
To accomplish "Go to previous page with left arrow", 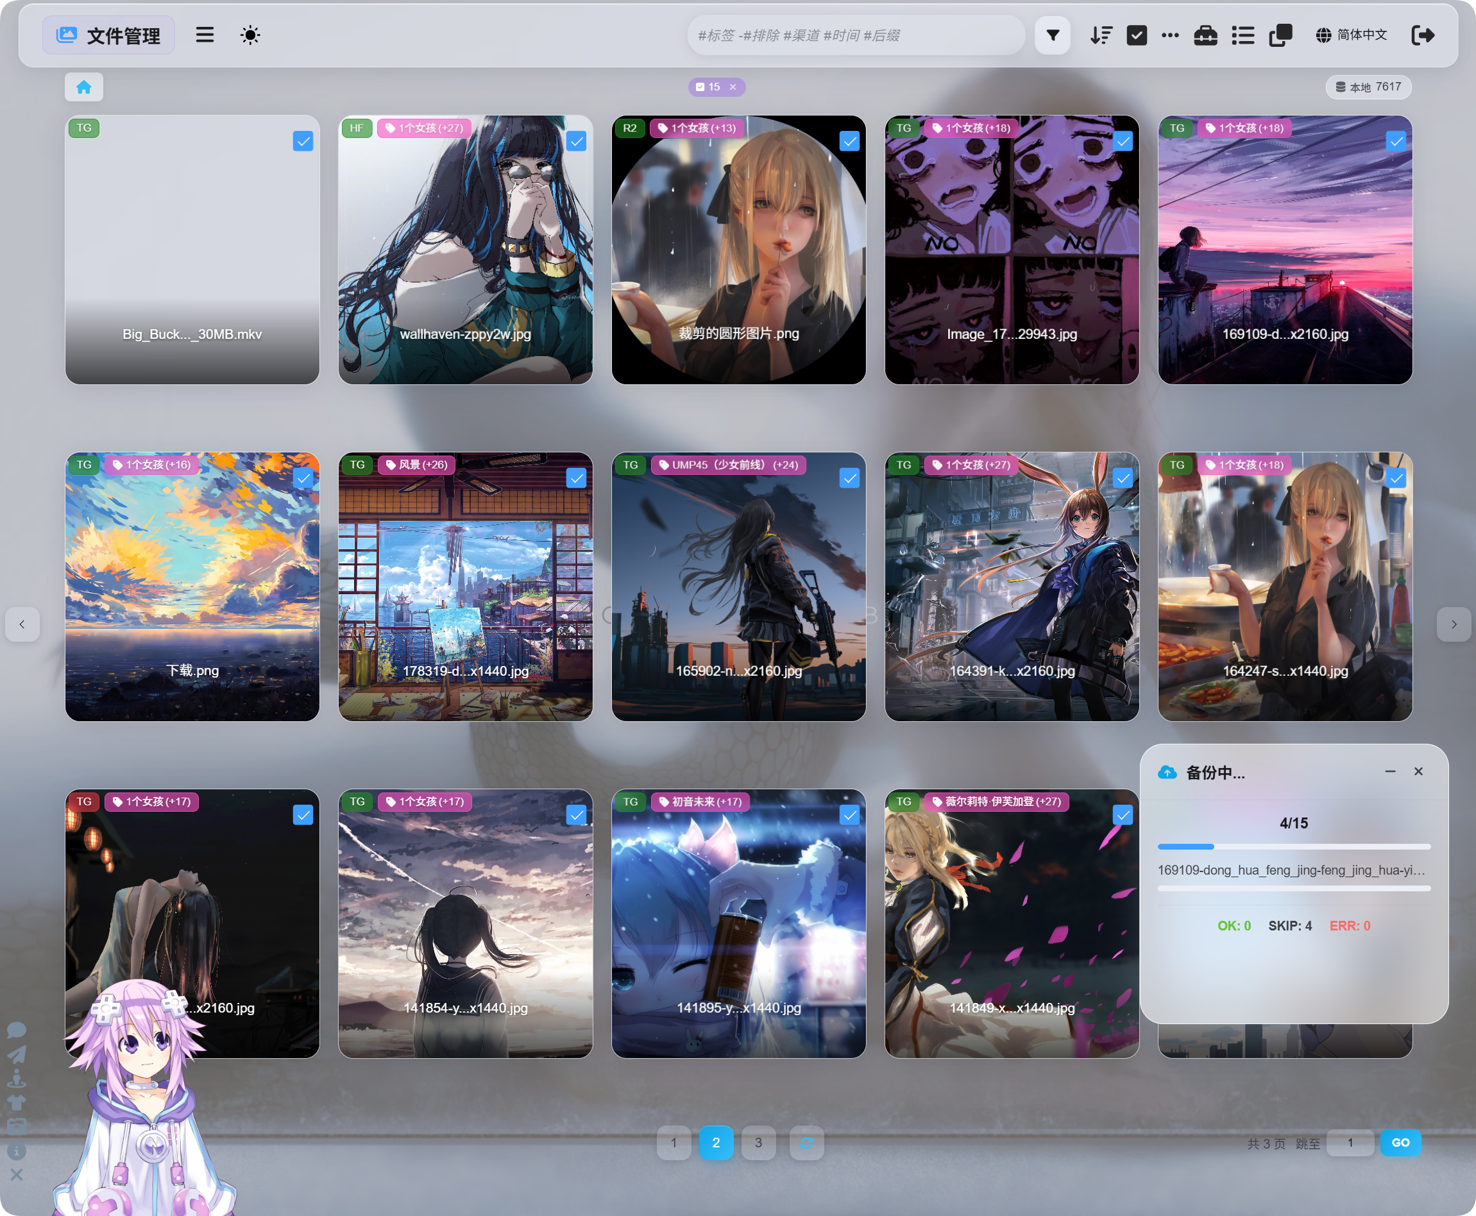I will (x=22, y=624).
